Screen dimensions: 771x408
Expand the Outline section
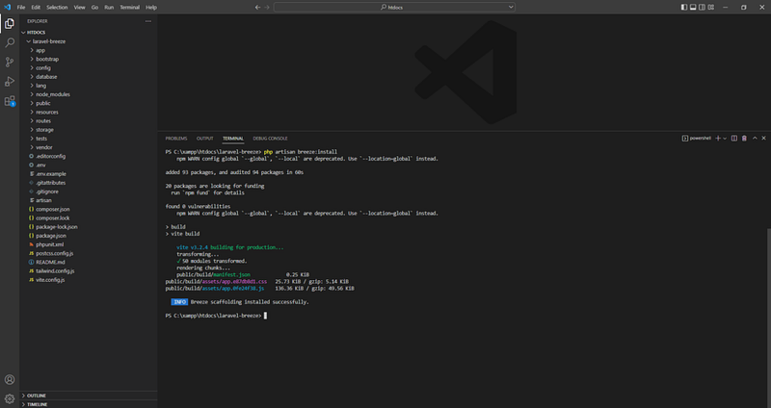click(89, 395)
